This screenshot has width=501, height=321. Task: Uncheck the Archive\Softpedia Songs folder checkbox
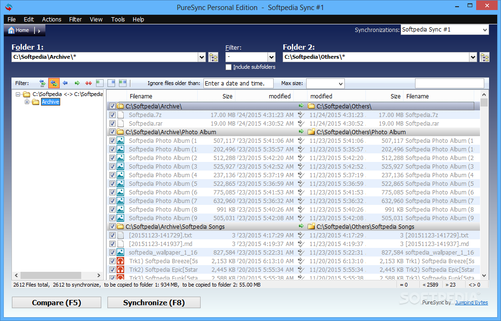click(x=112, y=226)
